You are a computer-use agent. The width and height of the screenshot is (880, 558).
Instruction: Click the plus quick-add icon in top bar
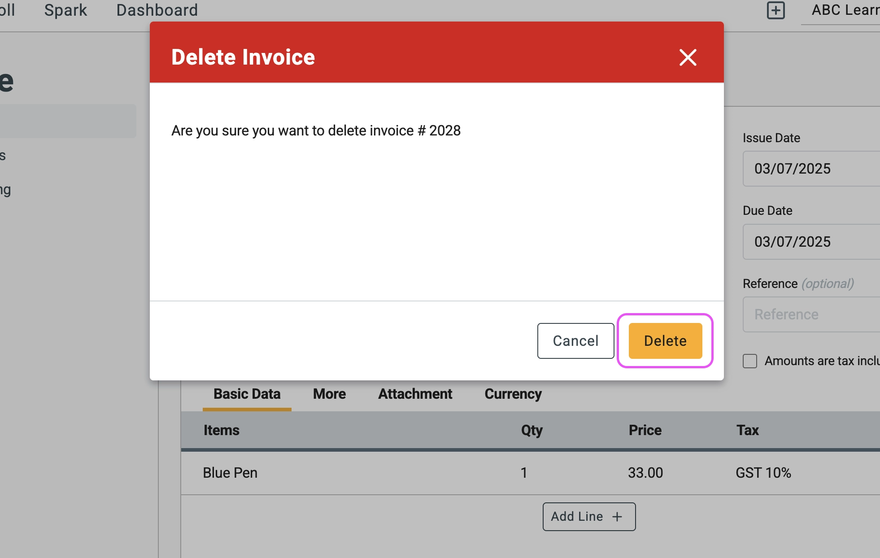(775, 10)
